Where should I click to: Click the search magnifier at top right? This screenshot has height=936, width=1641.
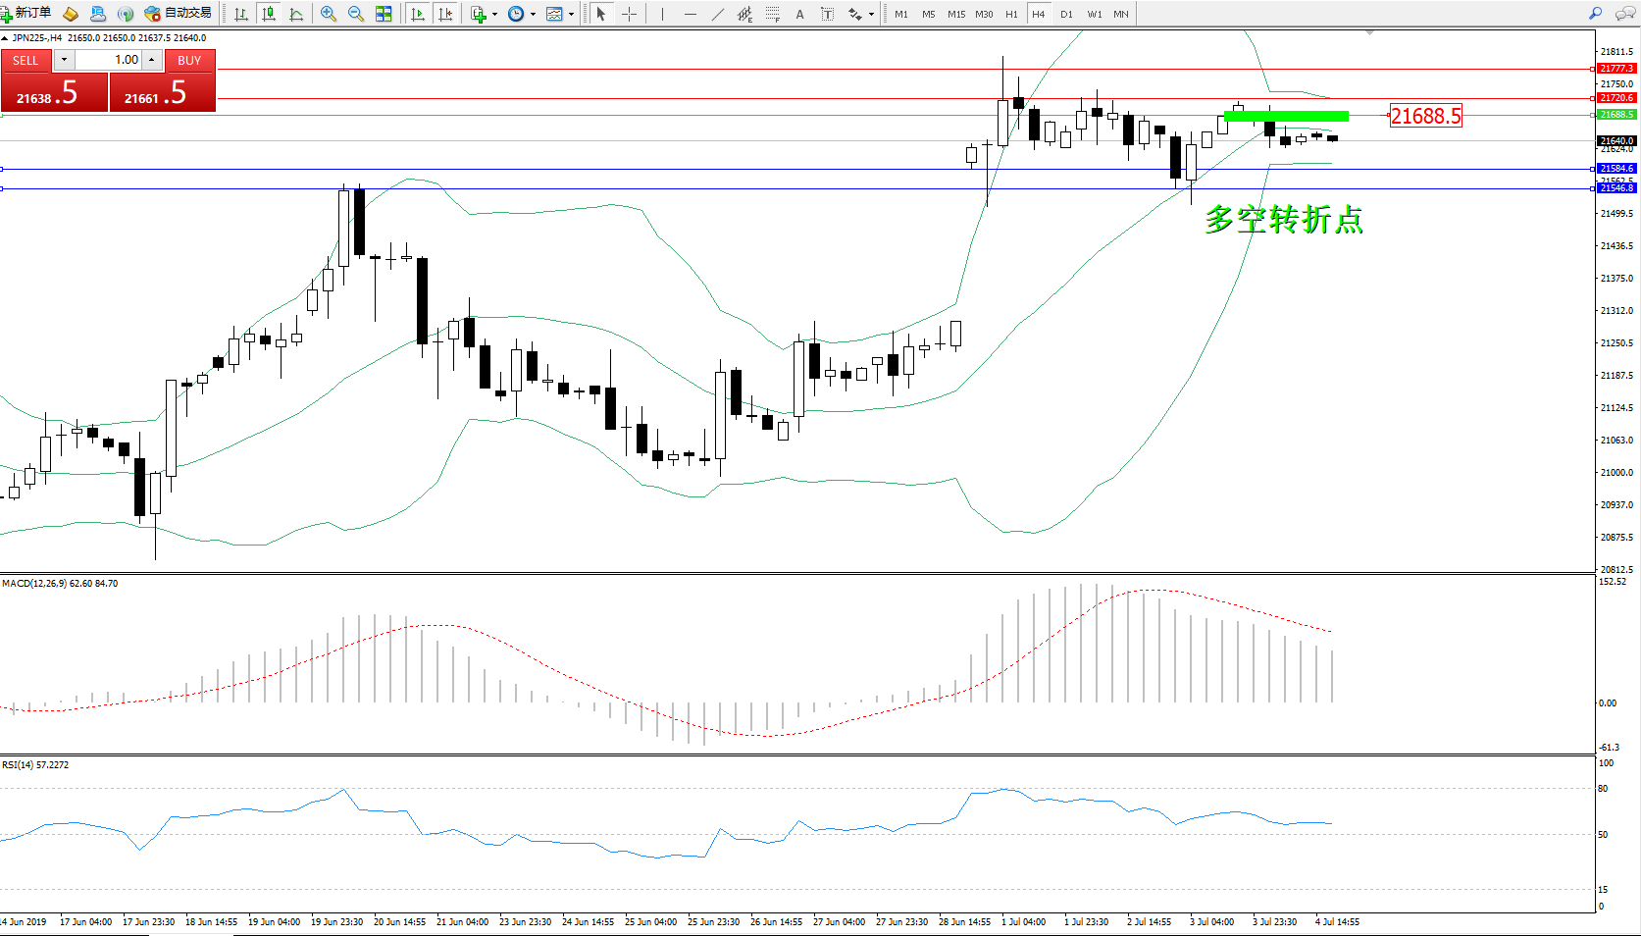click(1596, 14)
